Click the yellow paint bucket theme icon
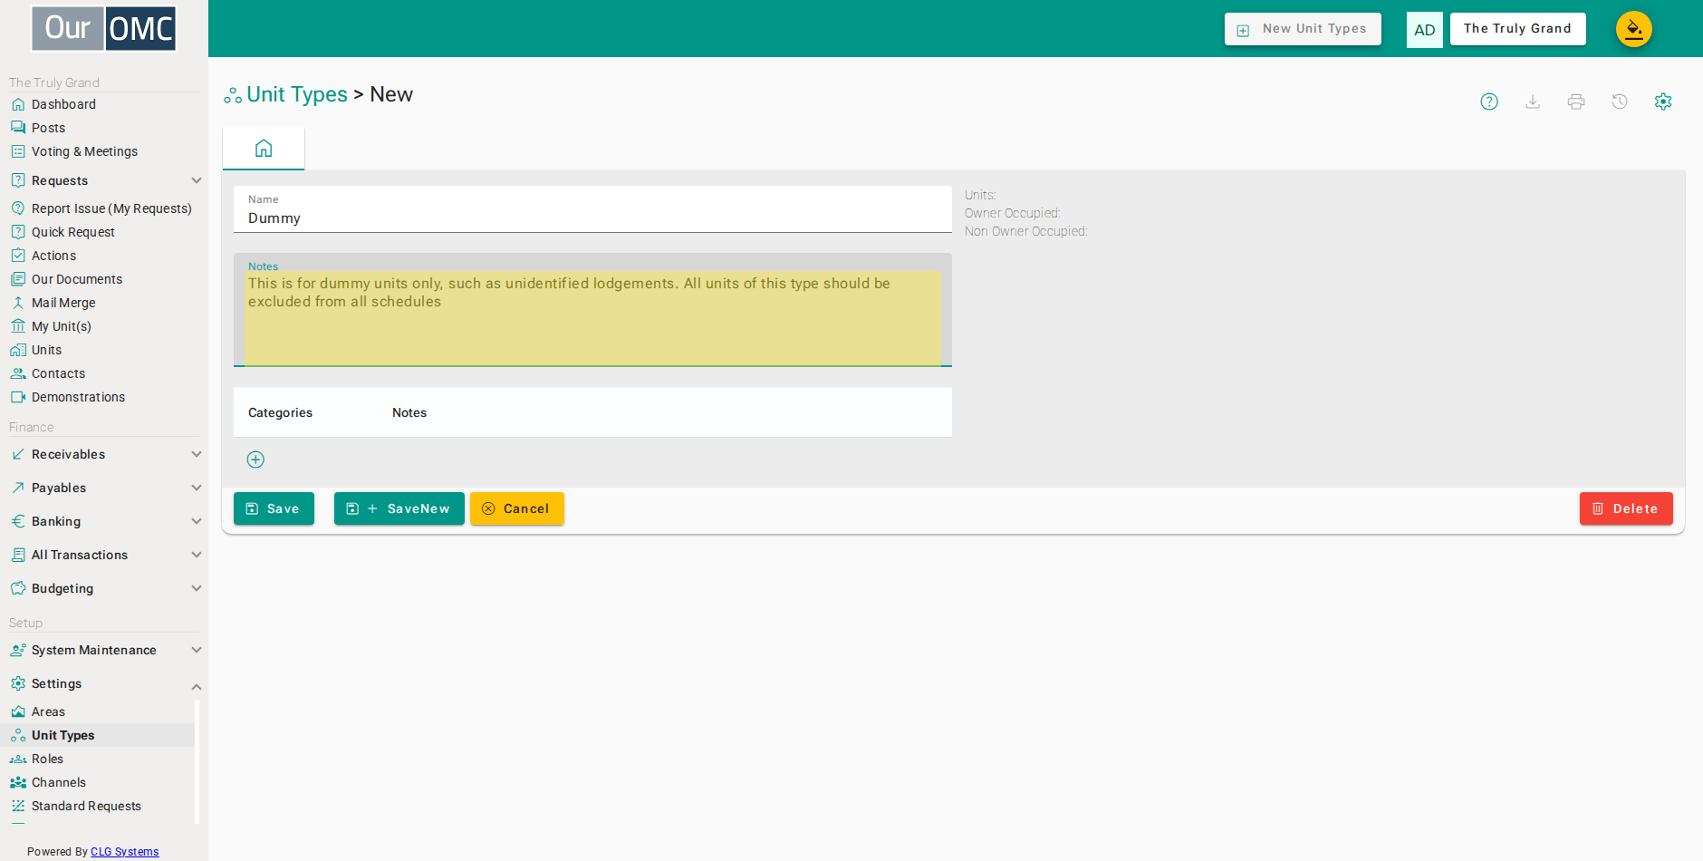Image resolution: width=1703 pixels, height=861 pixels. tap(1634, 29)
